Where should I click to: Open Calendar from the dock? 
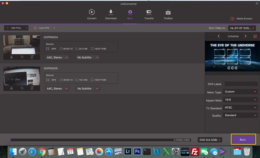[x=70, y=152]
